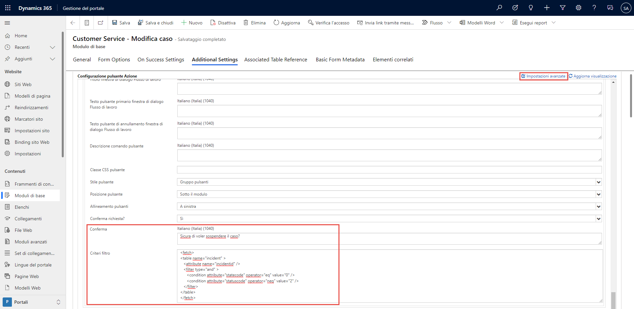Open the Dynamics 365 app launcher waffle
634x309 pixels.
click(8, 8)
